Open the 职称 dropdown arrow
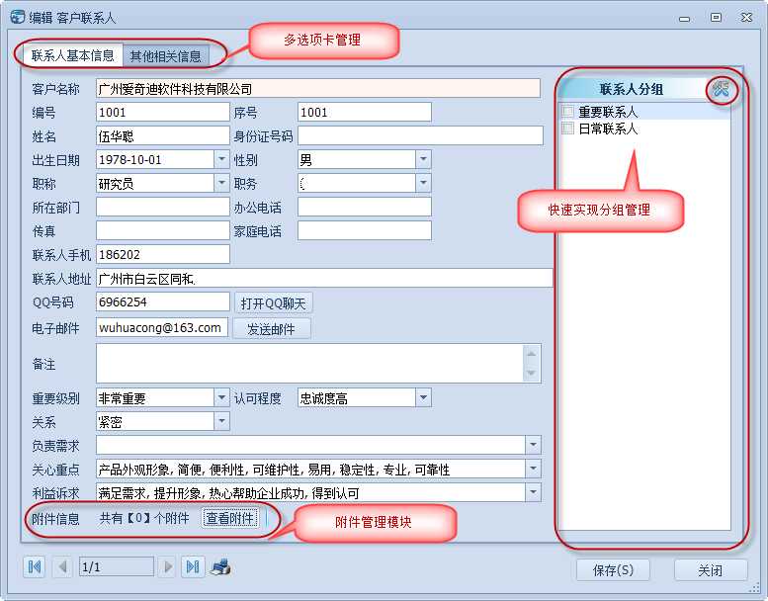The width and height of the screenshot is (768, 601). pyautogui.click(x=221, y=183)
